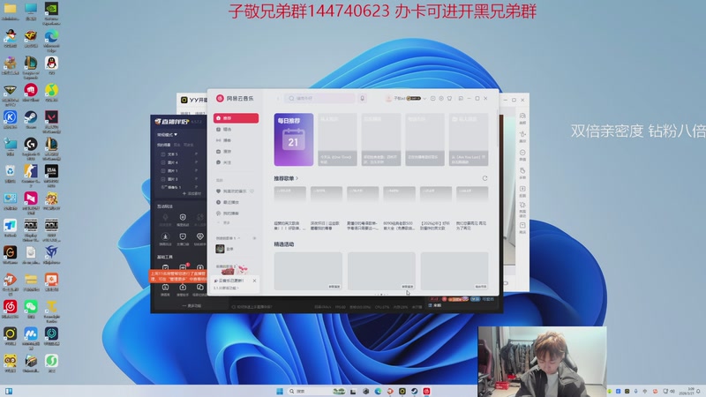Click the NetEase search input field

[x=320, y=98]
